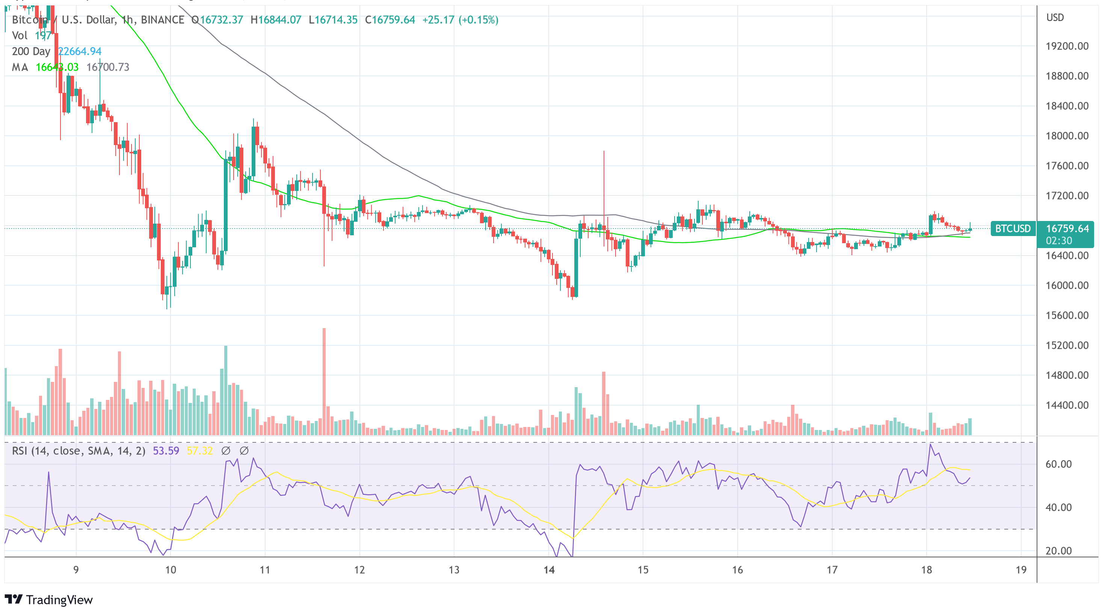Click date 13 on the time axis
This screenshot has height=616, width=1108.
(x=454, y=570)
